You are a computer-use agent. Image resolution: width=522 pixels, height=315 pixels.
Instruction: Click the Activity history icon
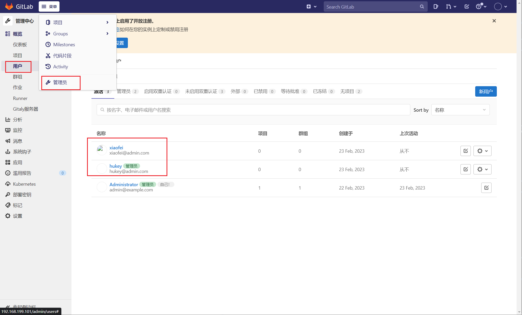pyautogui.click(x=48, y=66)
